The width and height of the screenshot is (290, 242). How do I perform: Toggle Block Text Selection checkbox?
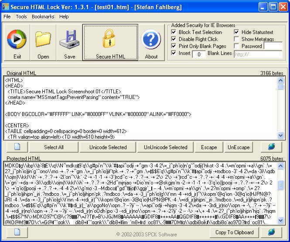174,32
